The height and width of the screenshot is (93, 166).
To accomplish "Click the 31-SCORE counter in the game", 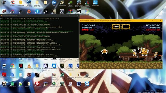I will click(88, 25).
